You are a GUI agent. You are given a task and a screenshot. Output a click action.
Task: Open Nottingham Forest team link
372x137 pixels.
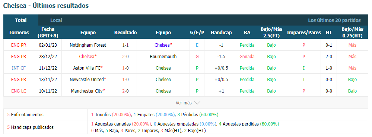pos(88,45)
